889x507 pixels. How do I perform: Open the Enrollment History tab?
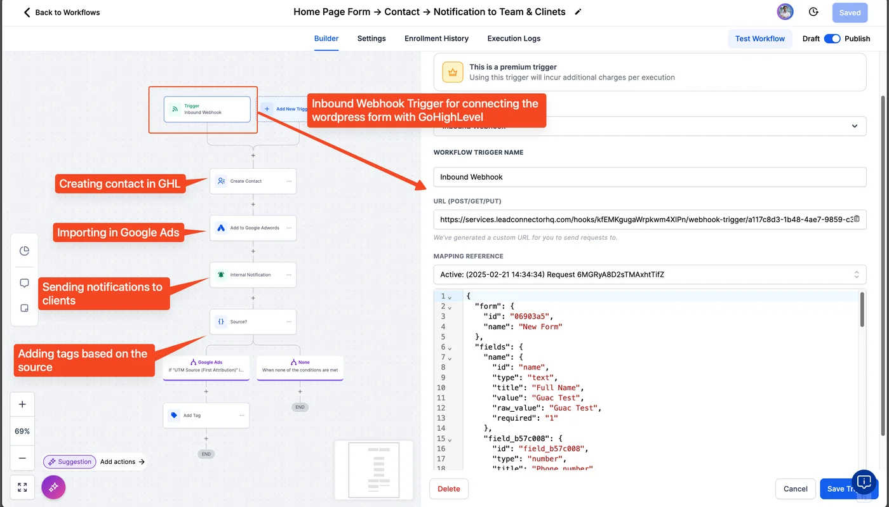click(436, 38)
